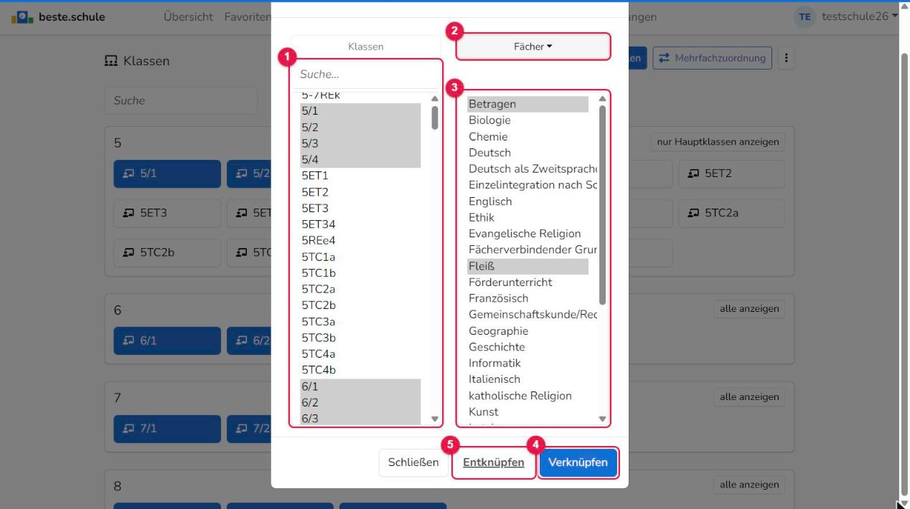Image resolution: width=910 pixels, height=509 pixels.
Task: Click 'alle anzeigen' in the grade 8 section
Action: 750,485
